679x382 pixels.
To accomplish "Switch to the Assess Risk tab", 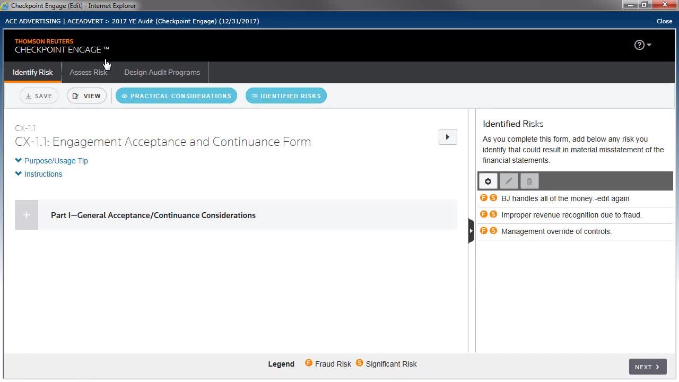I will (88, 72).
